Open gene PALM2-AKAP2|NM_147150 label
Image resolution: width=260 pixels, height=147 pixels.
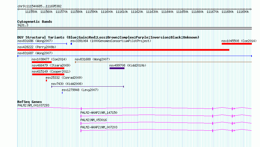pyautogui.click(x=99, y=113)
